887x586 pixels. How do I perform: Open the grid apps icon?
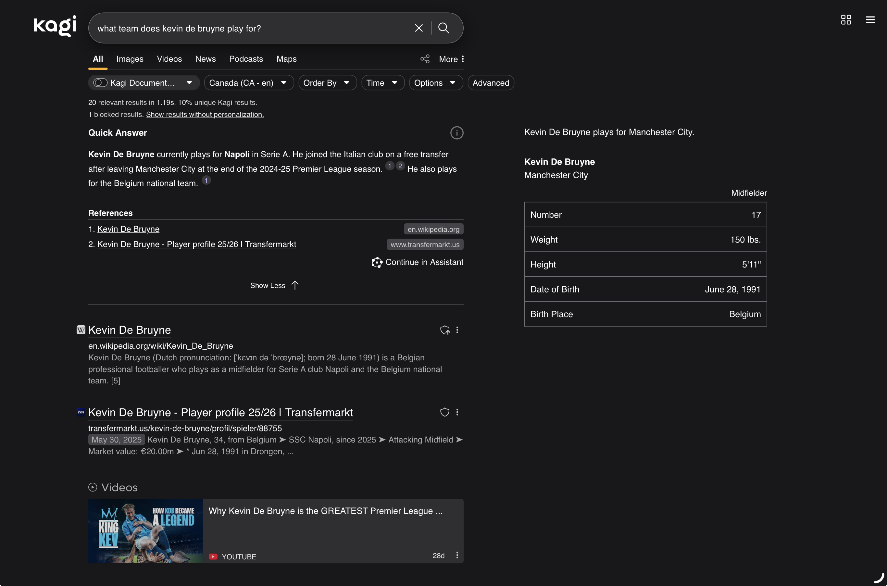(846, 20)
